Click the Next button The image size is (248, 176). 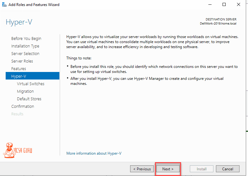[168, 169]
